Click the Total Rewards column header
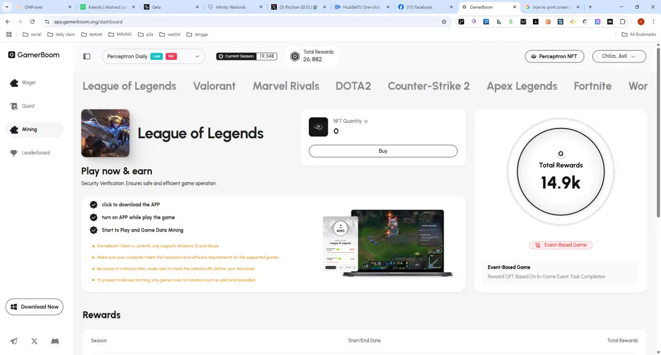This screenshot has width=661, height=355. click(x=622, y=341)
